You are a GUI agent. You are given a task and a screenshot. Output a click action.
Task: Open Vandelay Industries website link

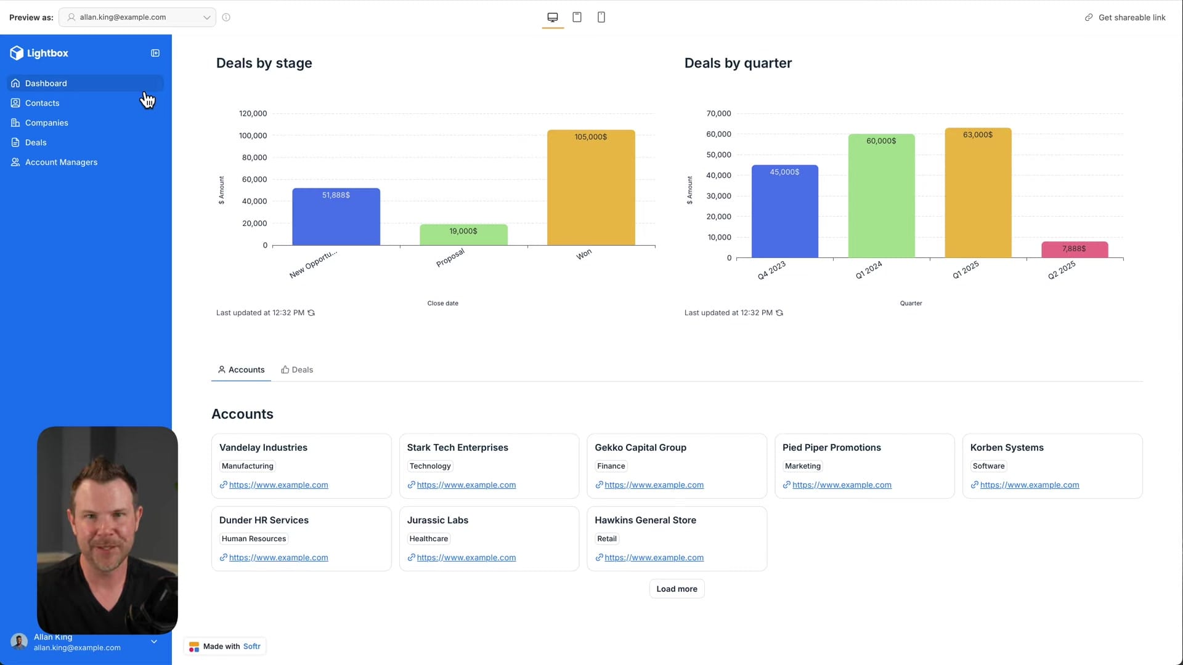pyautogui.click(x=278, y=485)
